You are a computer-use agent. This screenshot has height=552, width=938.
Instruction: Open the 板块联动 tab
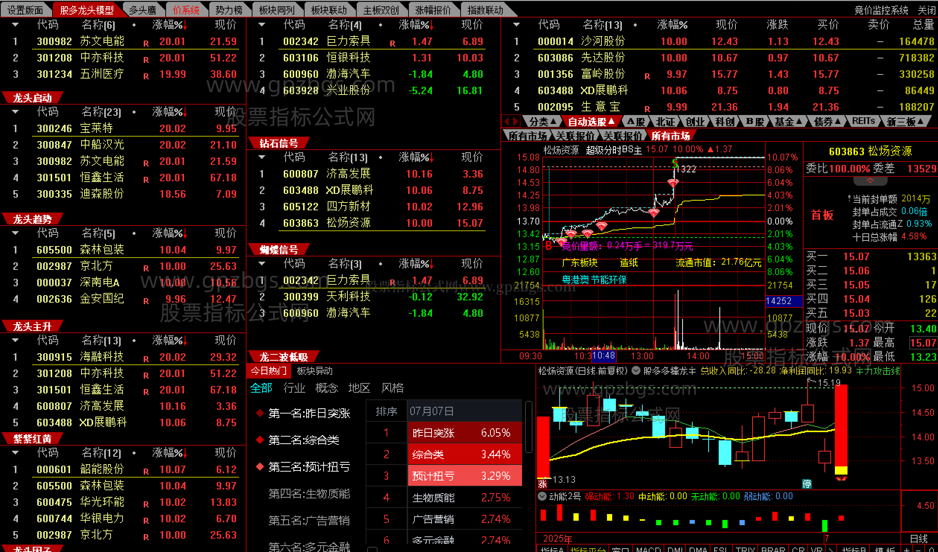click(329, 10)
